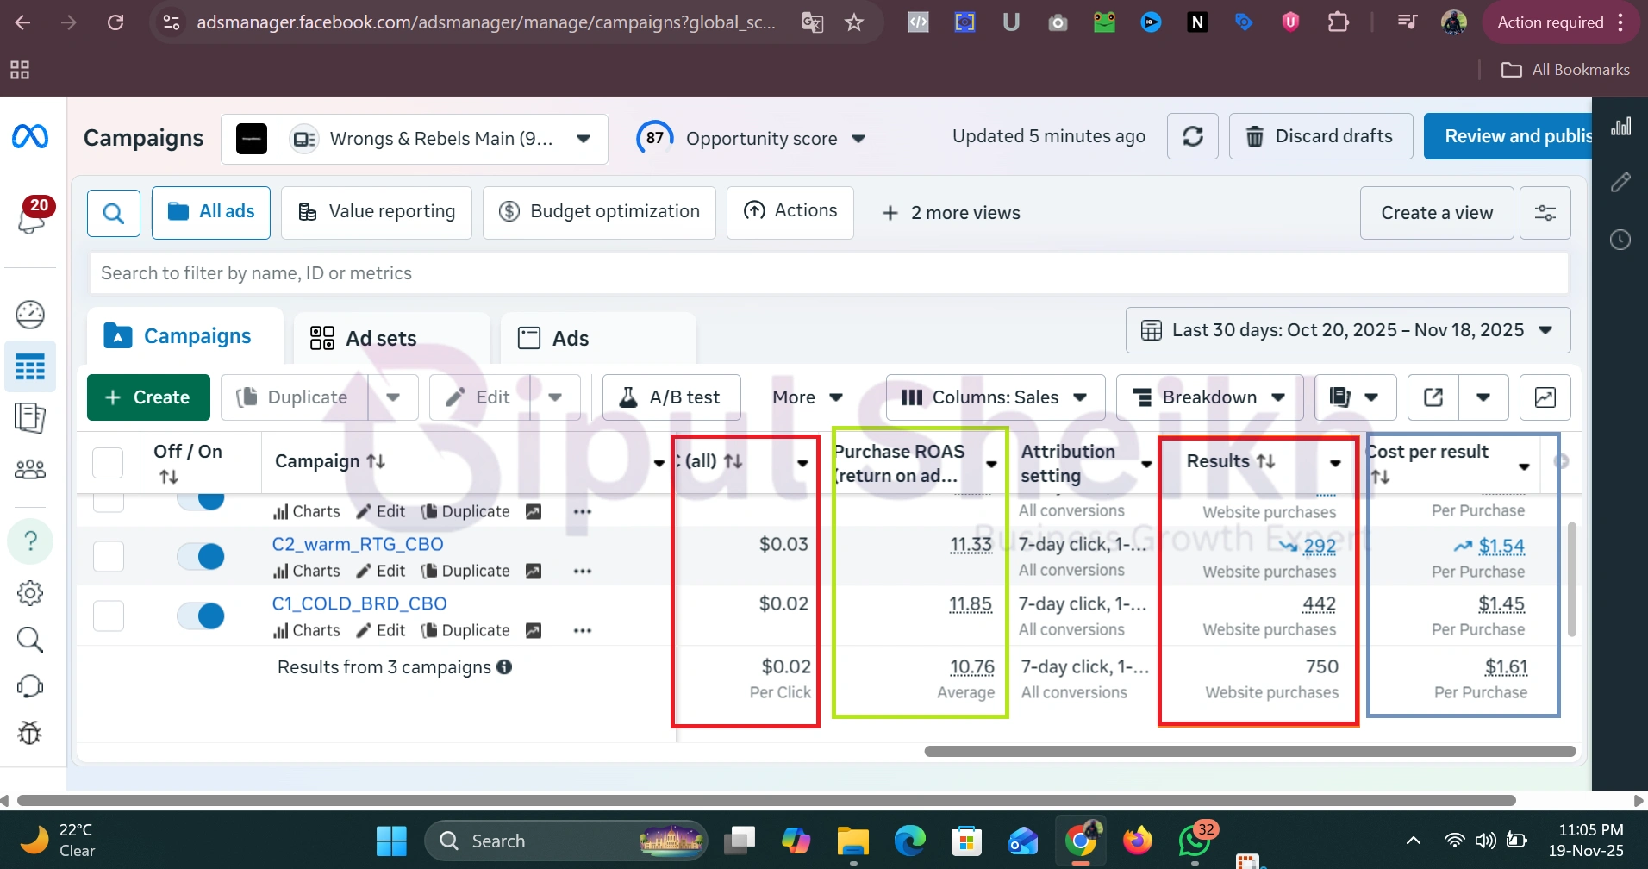Open notifications bell with 20 badge
Viewport: 1648px width, 869px height.
32,217
